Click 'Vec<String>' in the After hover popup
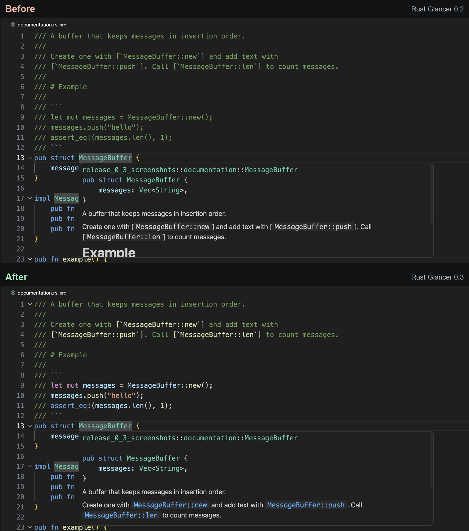The height and width of the screenshot is (531, 469). (161, 469)
